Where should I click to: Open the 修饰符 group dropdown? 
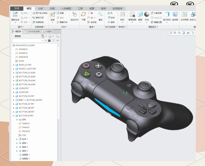pos(122,27)
